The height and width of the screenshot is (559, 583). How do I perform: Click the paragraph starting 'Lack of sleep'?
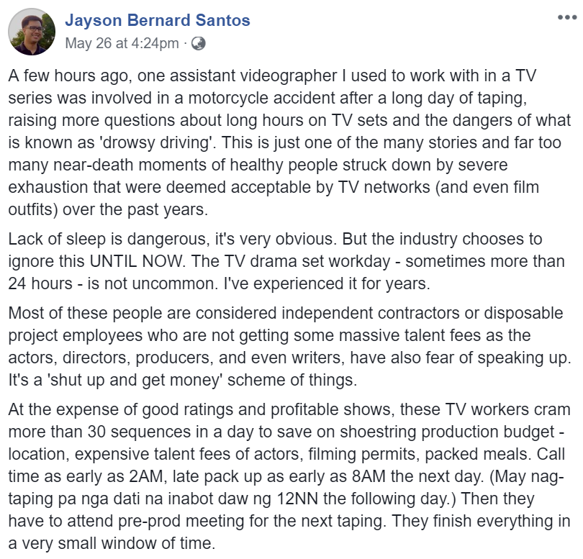(x=286, y=261)
